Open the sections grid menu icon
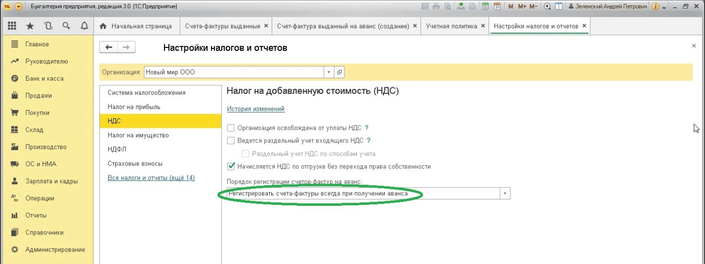The height and width of the screenshot is (264, 705). coord(13,26)
